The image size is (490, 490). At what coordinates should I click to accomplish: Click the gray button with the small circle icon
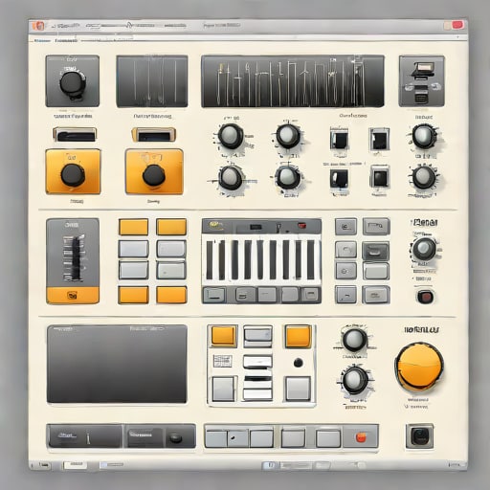coord(345,271)
